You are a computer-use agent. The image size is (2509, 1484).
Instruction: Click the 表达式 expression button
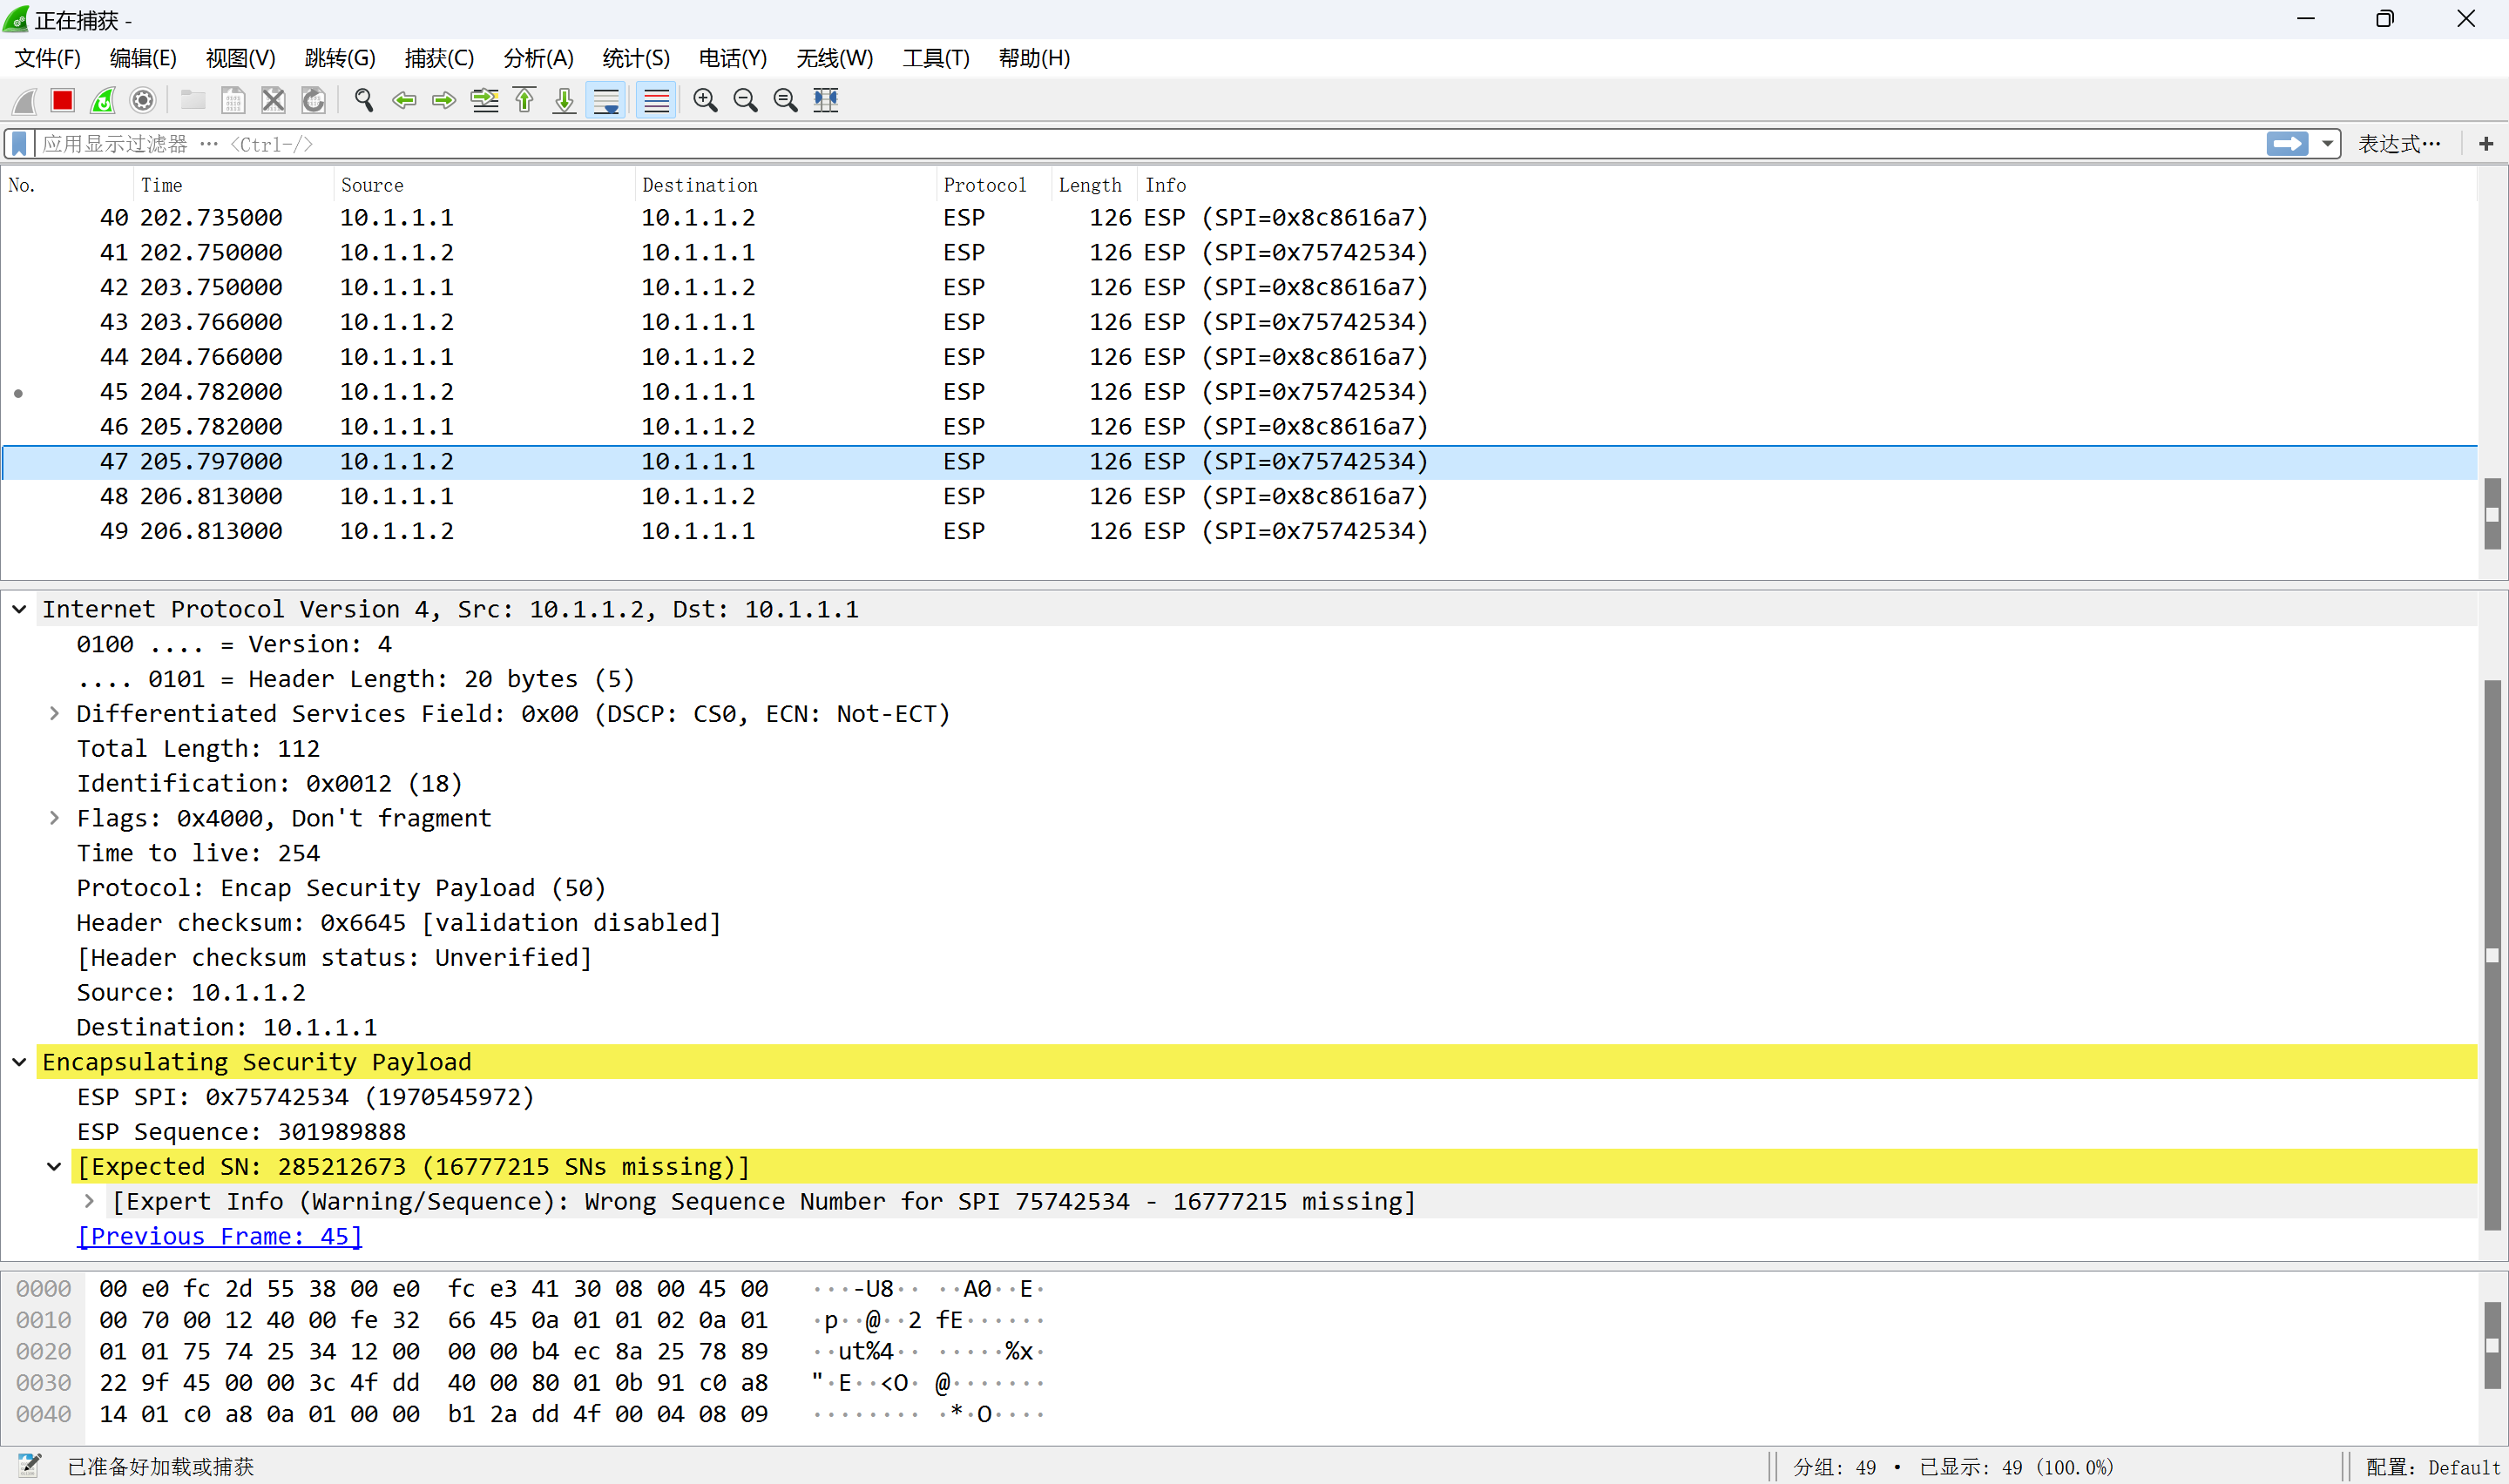[2398, 144]
